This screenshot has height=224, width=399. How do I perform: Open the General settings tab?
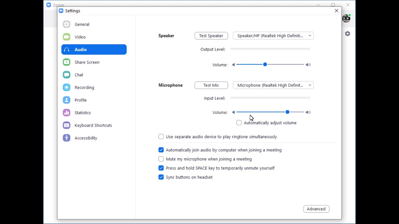tap(94, 24)
